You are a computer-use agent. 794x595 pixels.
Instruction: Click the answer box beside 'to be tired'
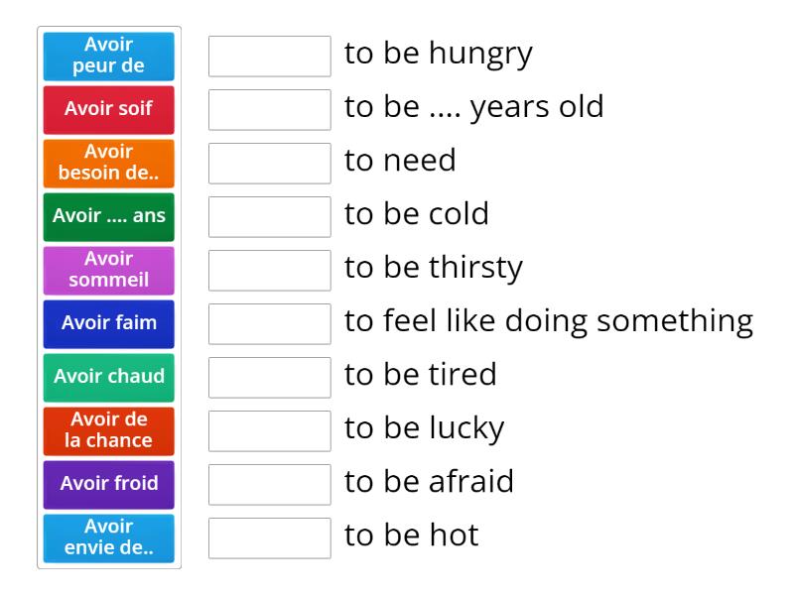269,378
